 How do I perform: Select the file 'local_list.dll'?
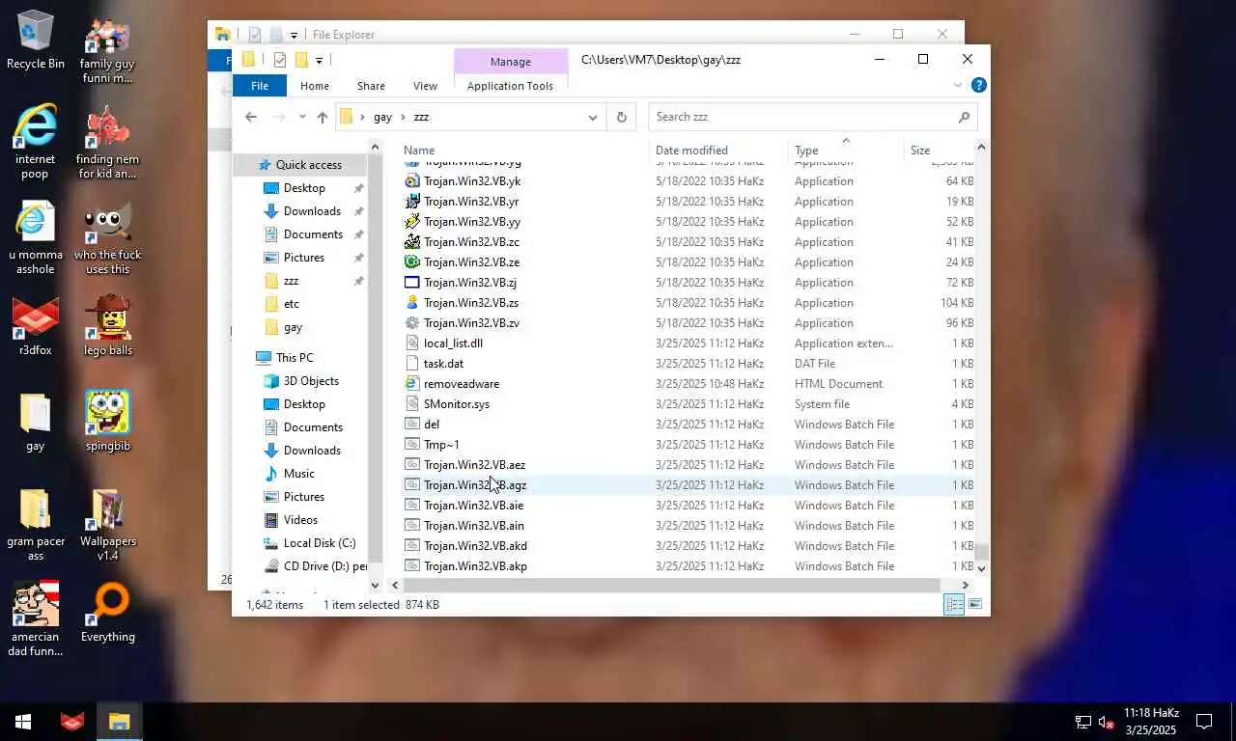point(453,343)
